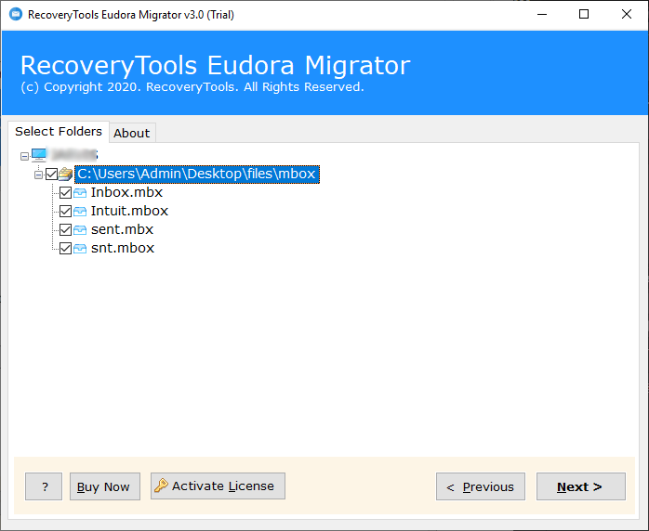Open help with the ? button
649x531 pixels.
pos(44,486)
